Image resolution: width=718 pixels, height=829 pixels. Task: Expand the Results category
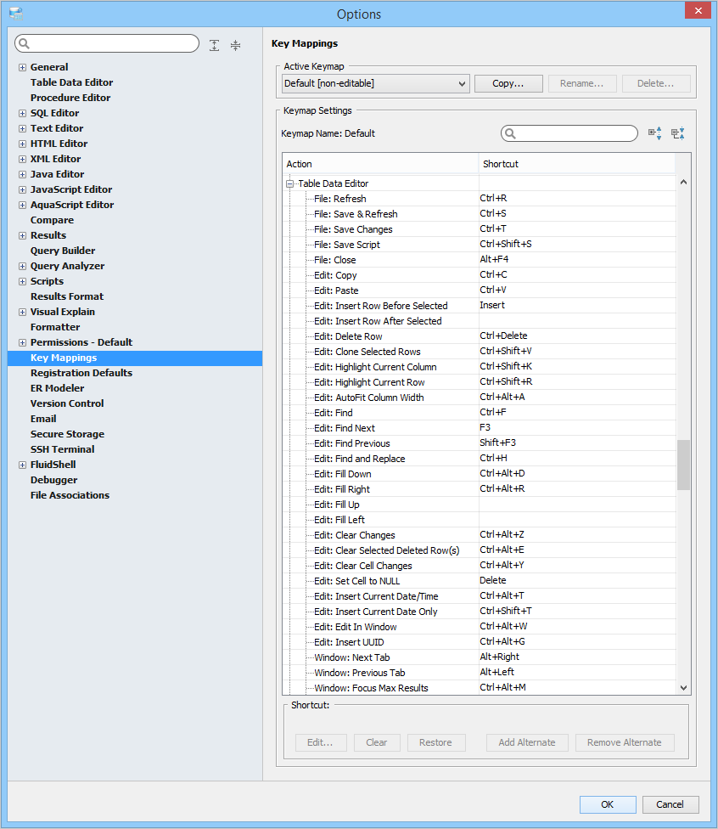(22, 236)
